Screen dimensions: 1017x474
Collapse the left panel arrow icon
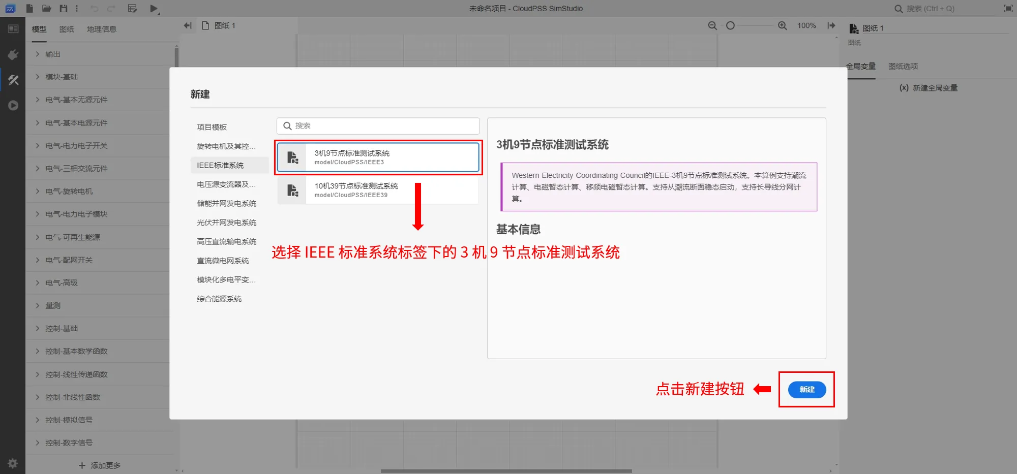(x=188, y=25)
